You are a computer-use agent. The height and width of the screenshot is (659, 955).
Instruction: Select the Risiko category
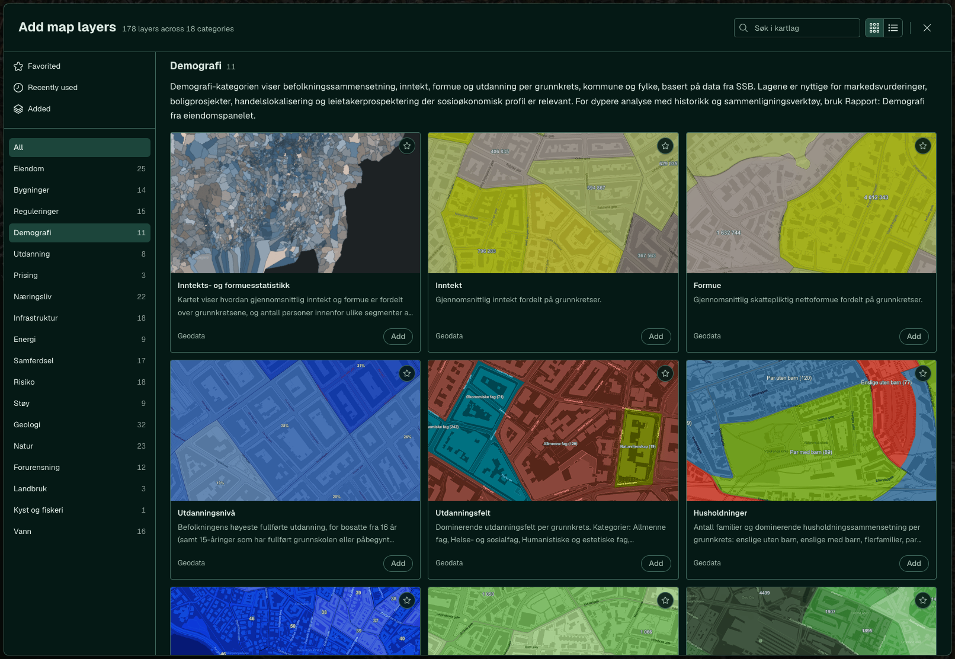pyautogui.click(x=79, y=382)
